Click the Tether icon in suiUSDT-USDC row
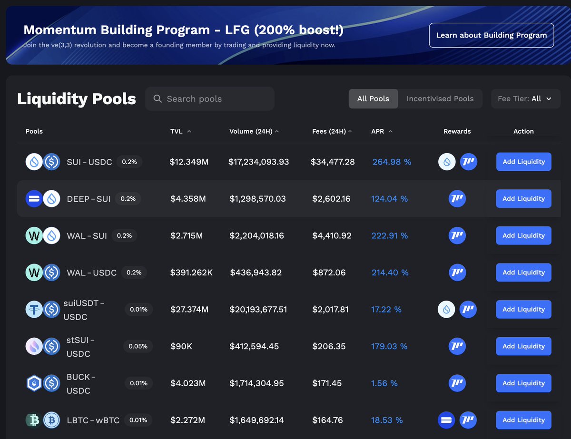571x439 pixels. [34, 309]
